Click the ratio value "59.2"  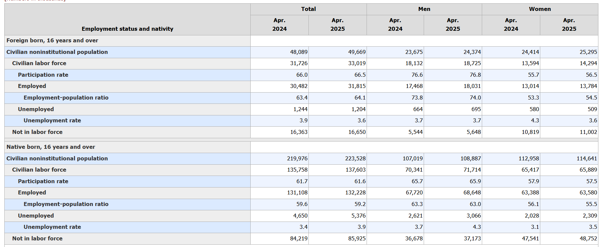[x=360, y=204]
